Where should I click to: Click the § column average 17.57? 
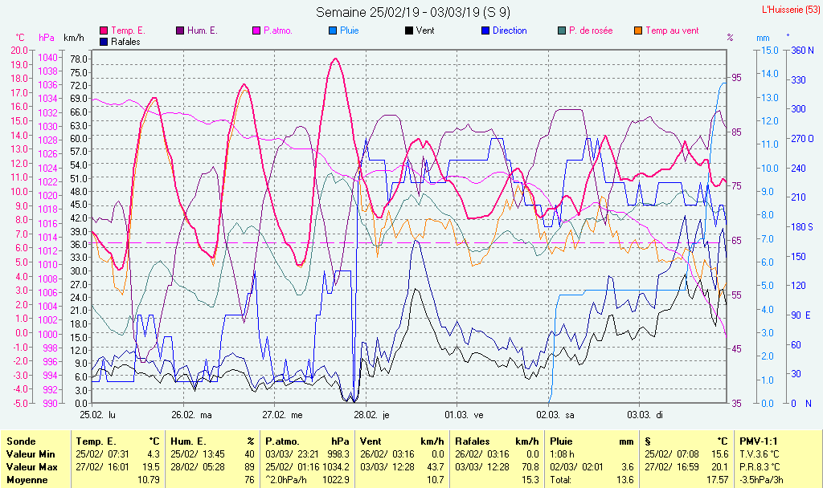click(x=718, y=480)
